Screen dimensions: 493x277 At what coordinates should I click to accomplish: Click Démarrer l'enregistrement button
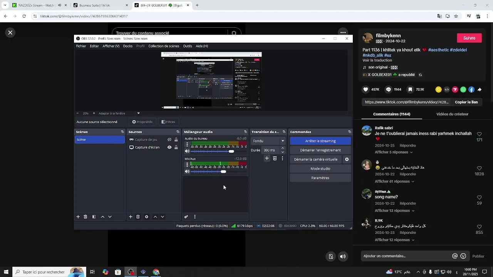tap(320, 150)
